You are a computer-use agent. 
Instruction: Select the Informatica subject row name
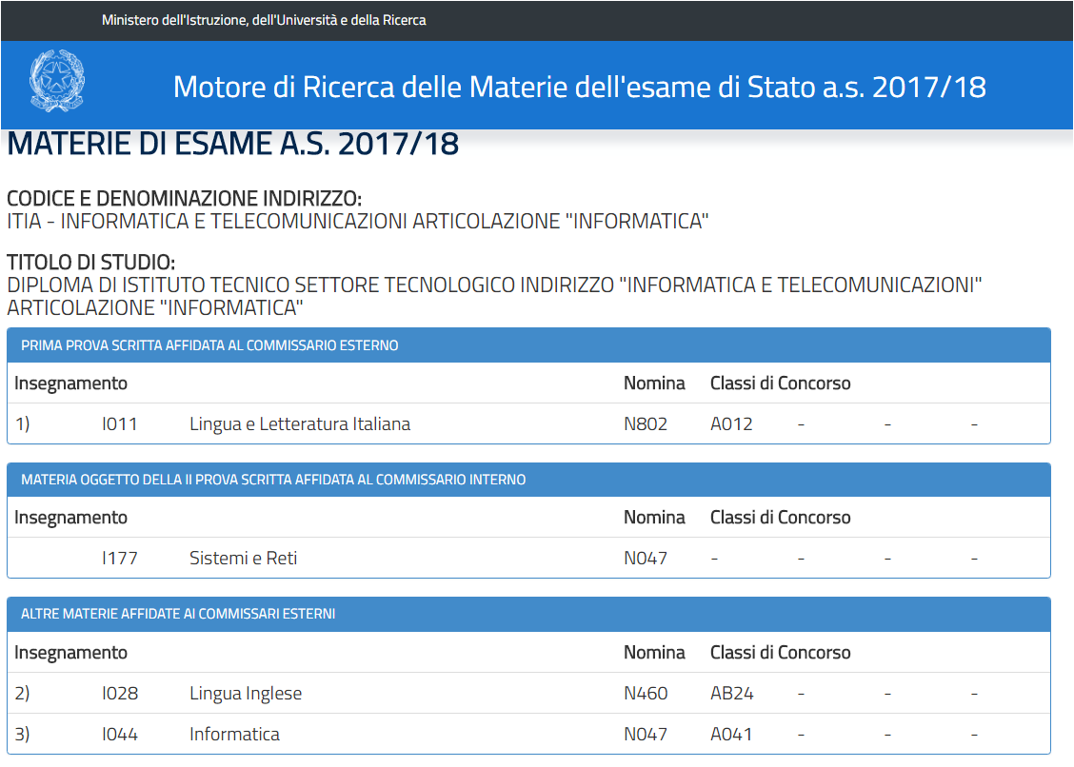pyautogui.click(x=234, y=734)
